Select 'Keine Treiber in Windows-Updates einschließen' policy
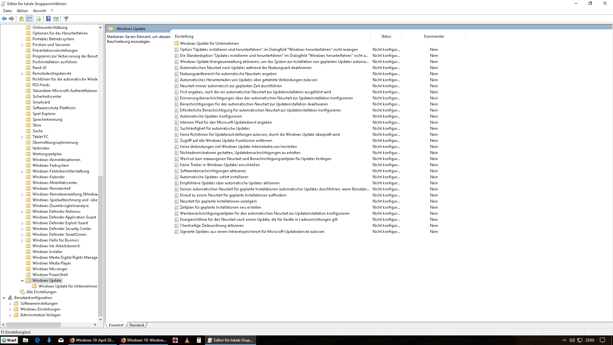The width and height of the screenshot is (613, 345). pyautogui.click(x=220, y=165)
